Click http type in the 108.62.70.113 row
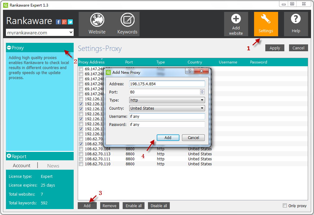This screenshot has width=314, height=215. tap(161, 154)
